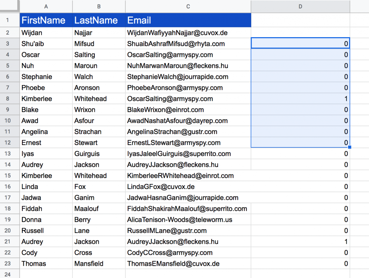Select row 21 header
369x278 pixels.
click(8, 242)
